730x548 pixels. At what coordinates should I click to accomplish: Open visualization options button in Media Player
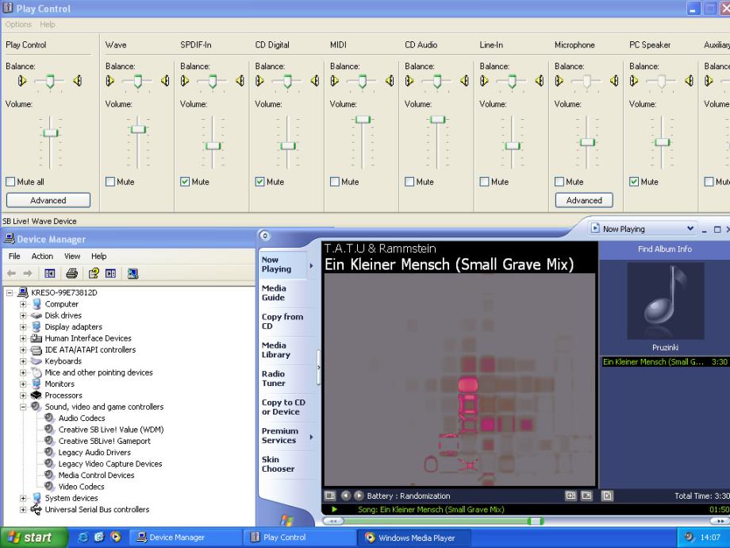pyautogui.click(x=330, y=496)
